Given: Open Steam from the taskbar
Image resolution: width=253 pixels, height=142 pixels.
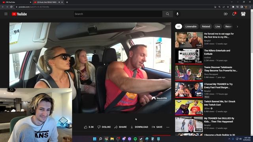Looking at the screenshot, I should [x=141, y=139].
